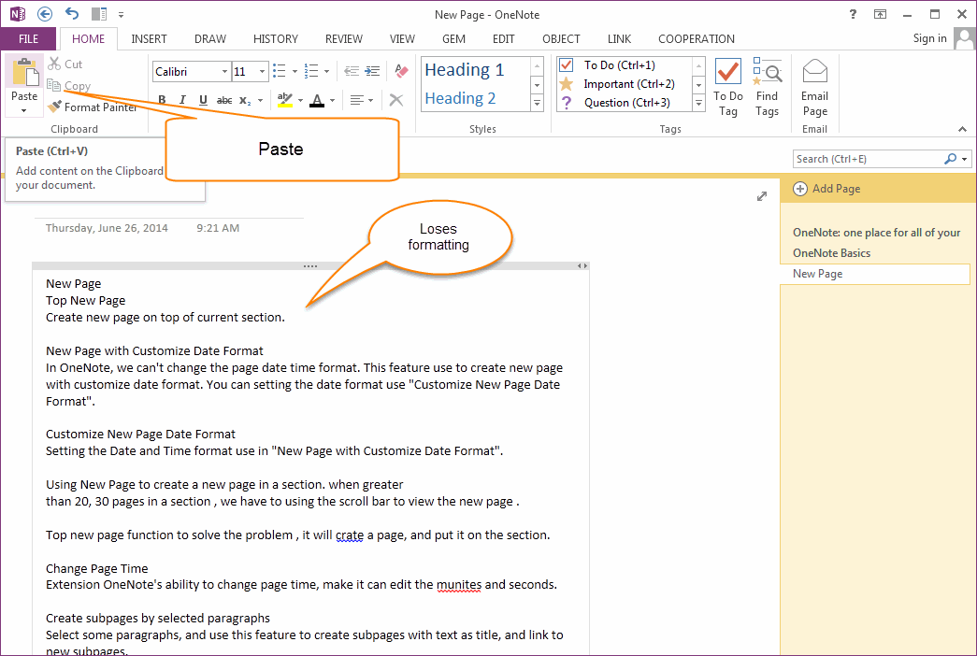This screenshot has width=977, height=656.
Task: Click the account avatar picture
Action: (964, 38)
